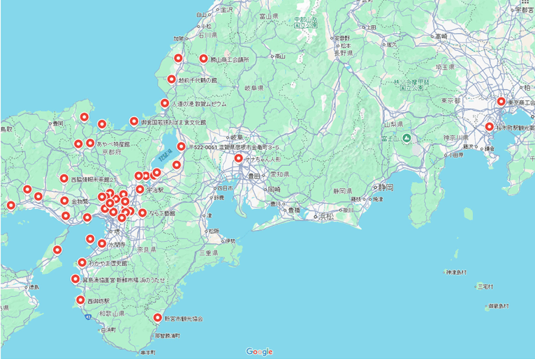Click the 西御坊駅 red marker
This screenshot has height=359, width=535.
tap(80, 300)
